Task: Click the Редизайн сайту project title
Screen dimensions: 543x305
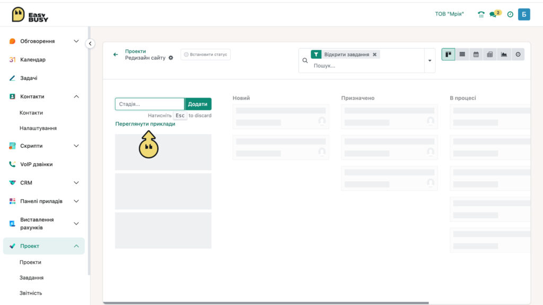Action: coord(145,58)
